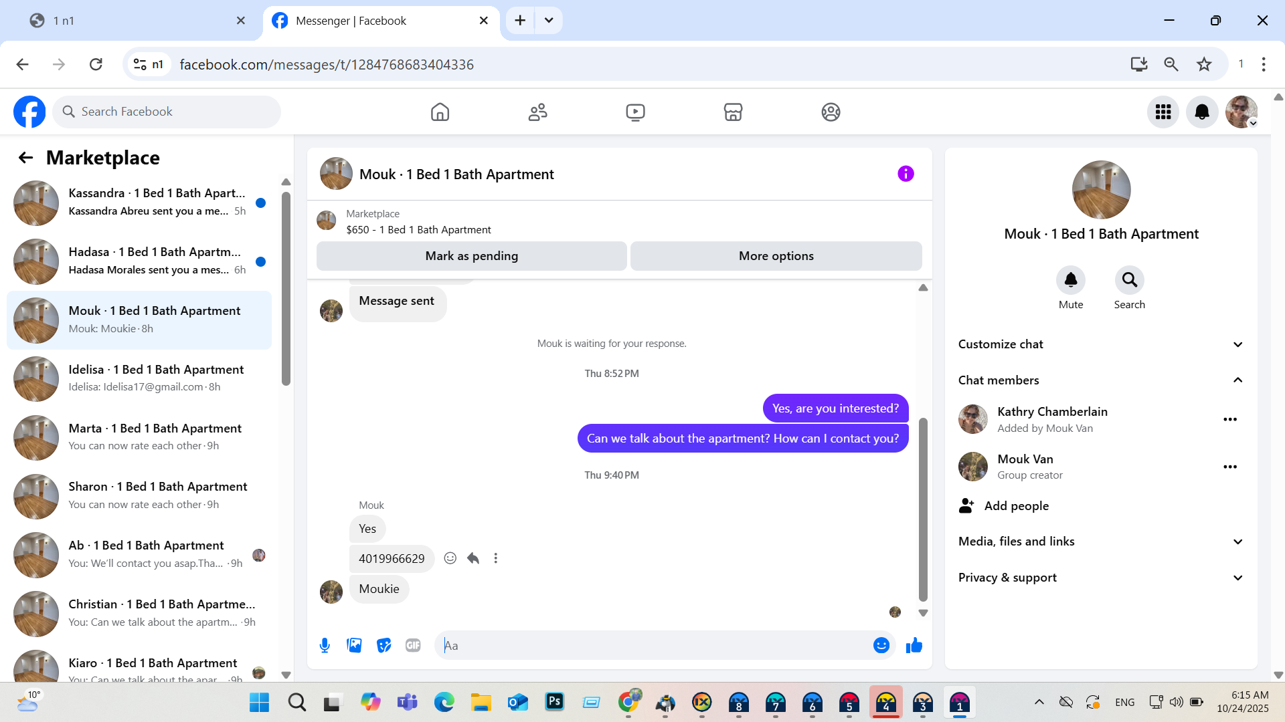Open the Friends icon in top navigation
The width and height of the screenshot is (1285, 722).
coord(537,112)
